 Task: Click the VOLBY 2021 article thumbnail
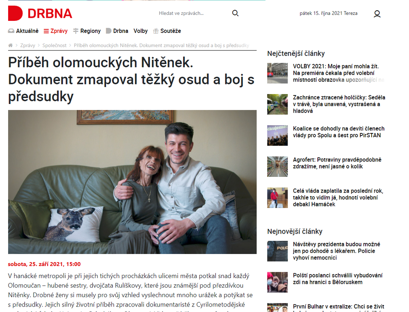[277, 73]
